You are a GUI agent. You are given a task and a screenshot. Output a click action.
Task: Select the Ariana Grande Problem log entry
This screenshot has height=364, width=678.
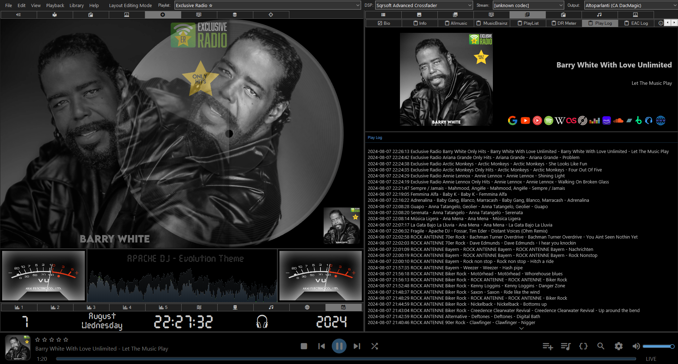(x=473, y=158)
